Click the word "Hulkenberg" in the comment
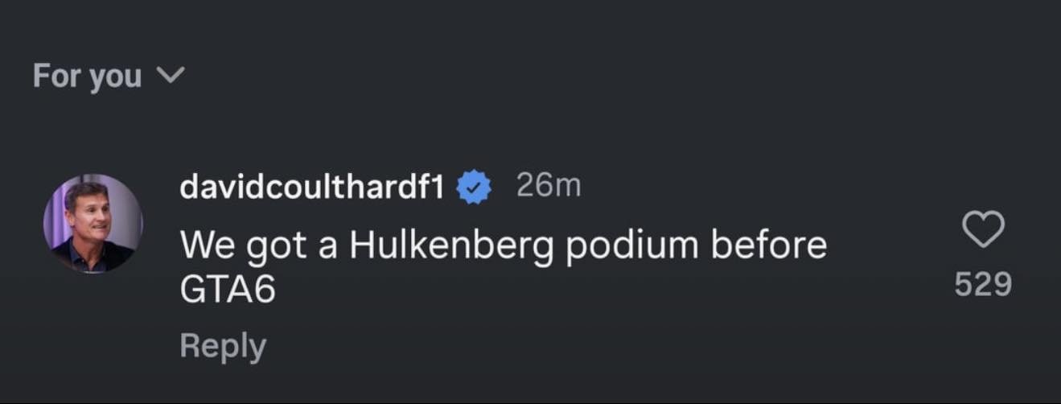1061x404 pixels. tap(450, 245)
